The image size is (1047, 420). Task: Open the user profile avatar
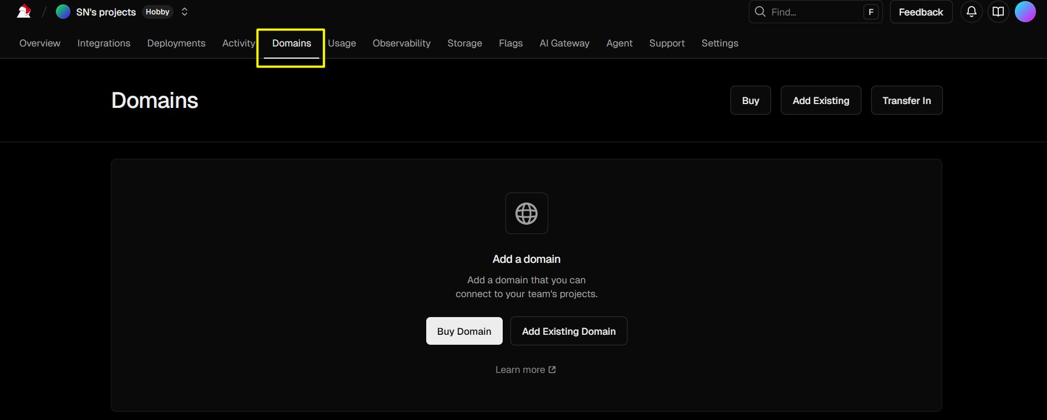tap(1025, 12)
